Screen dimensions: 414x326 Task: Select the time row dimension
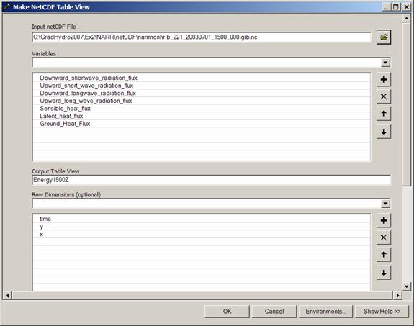(x=202, y=219)
